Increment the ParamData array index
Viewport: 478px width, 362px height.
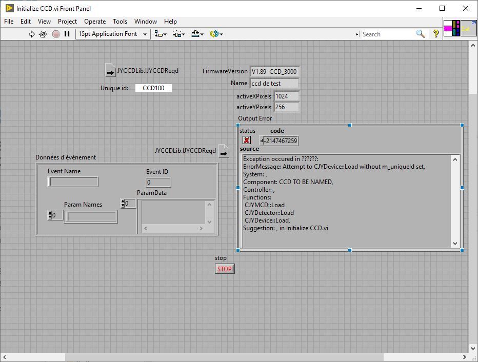(x=123, y=201)
